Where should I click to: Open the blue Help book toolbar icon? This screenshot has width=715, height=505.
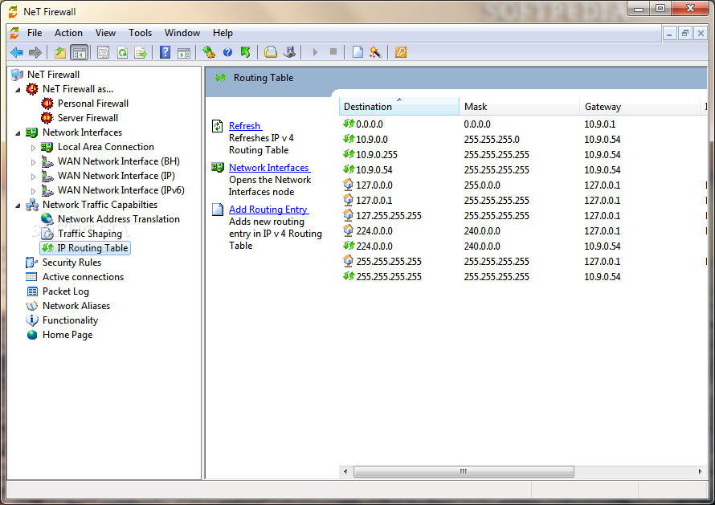pos(165,52)
